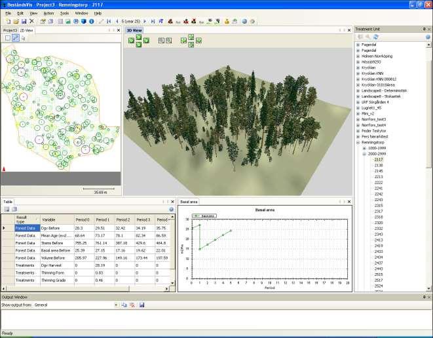Click the period field showing 5 (year 25)

click(130, 21)
